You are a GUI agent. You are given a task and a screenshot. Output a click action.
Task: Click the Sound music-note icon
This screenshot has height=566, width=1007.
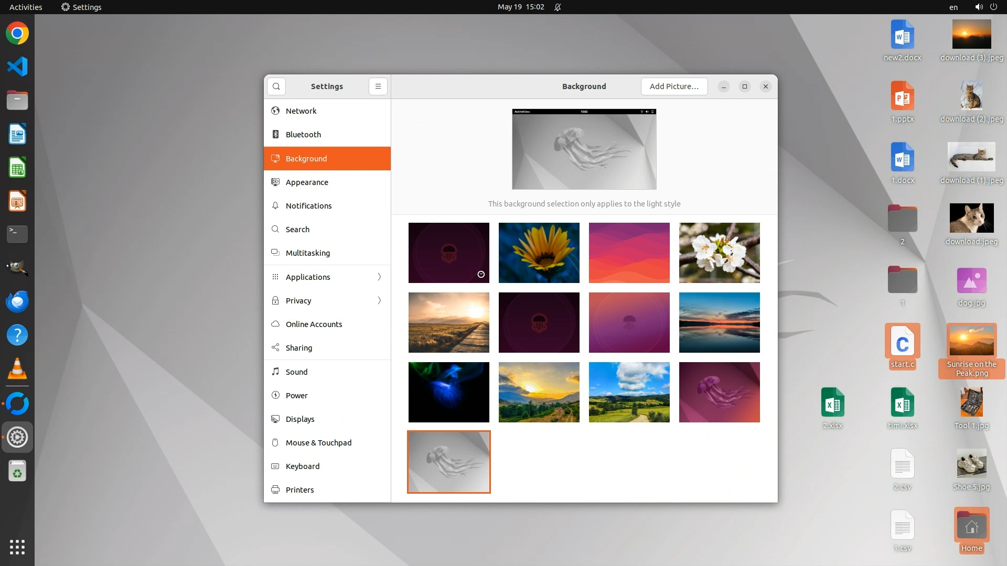click(x=275, y=372)
